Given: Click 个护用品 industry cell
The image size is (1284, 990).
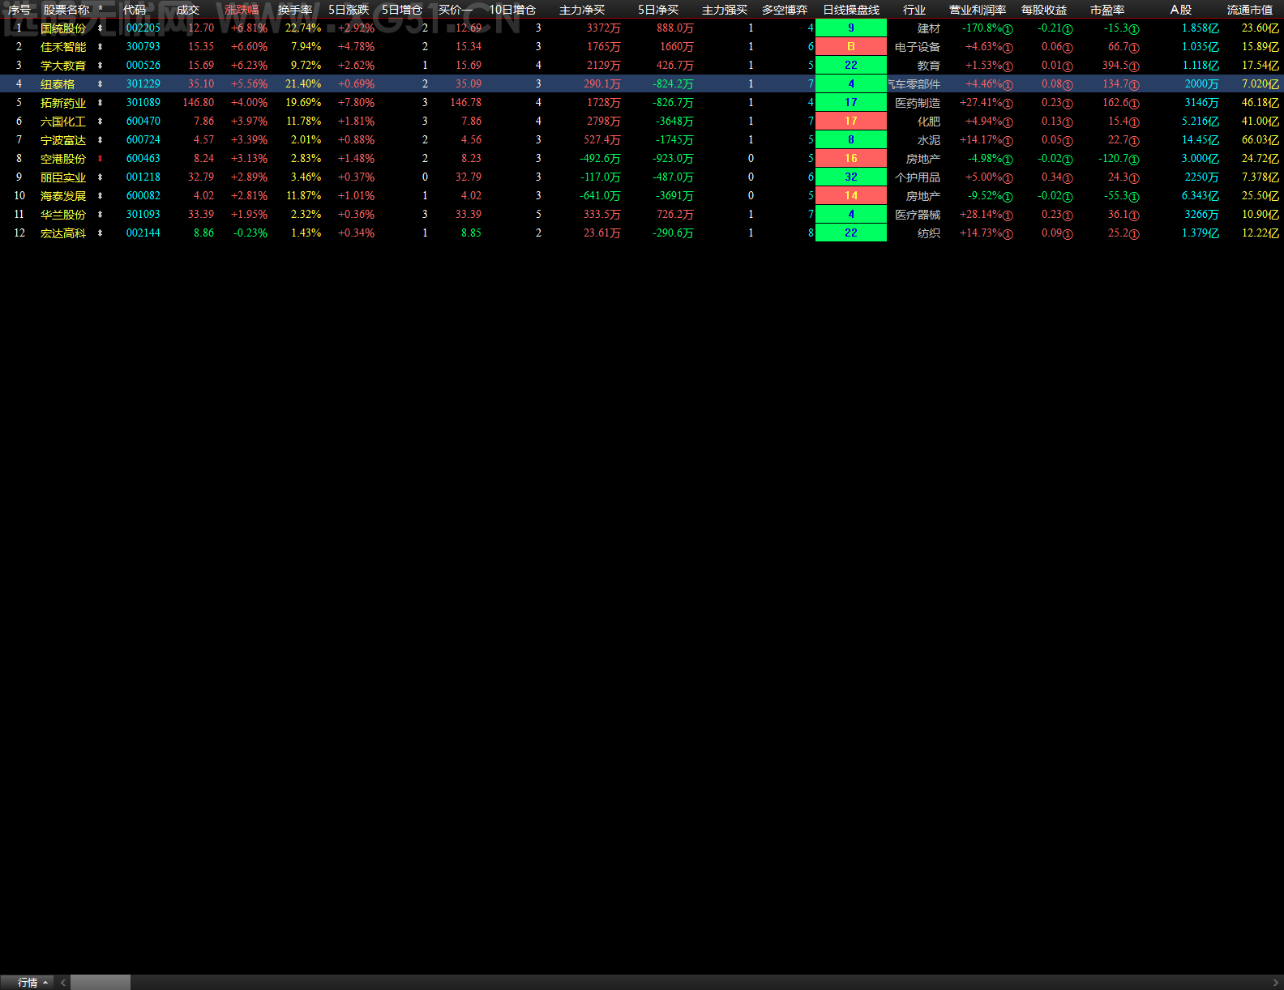Looking at the screenshot, I should click(918, 177).
